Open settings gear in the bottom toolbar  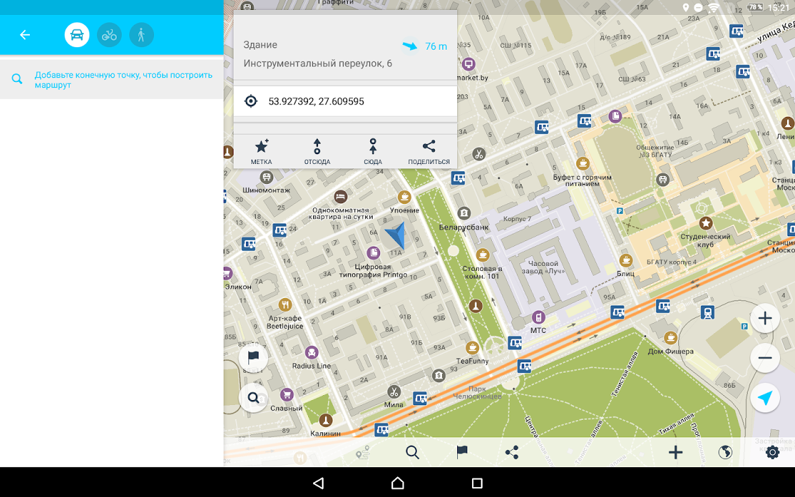coord(773,452)
